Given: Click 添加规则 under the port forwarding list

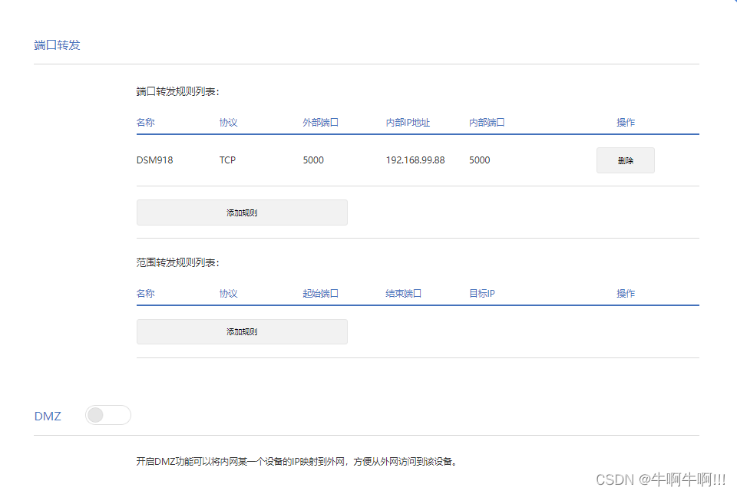Looking at the screenshot, I should pos(242,212).
